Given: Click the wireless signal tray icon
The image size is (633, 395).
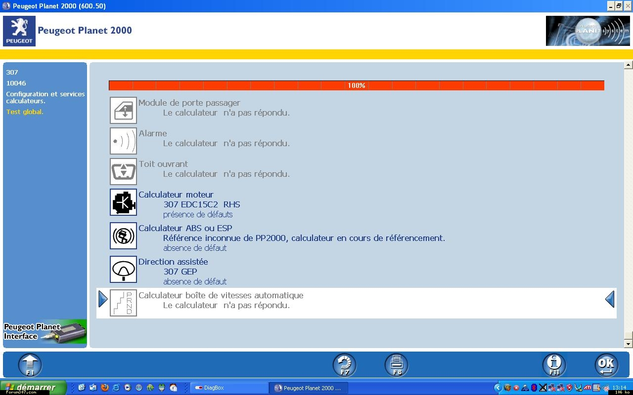Looking at the screenshot, I should 543,388.
